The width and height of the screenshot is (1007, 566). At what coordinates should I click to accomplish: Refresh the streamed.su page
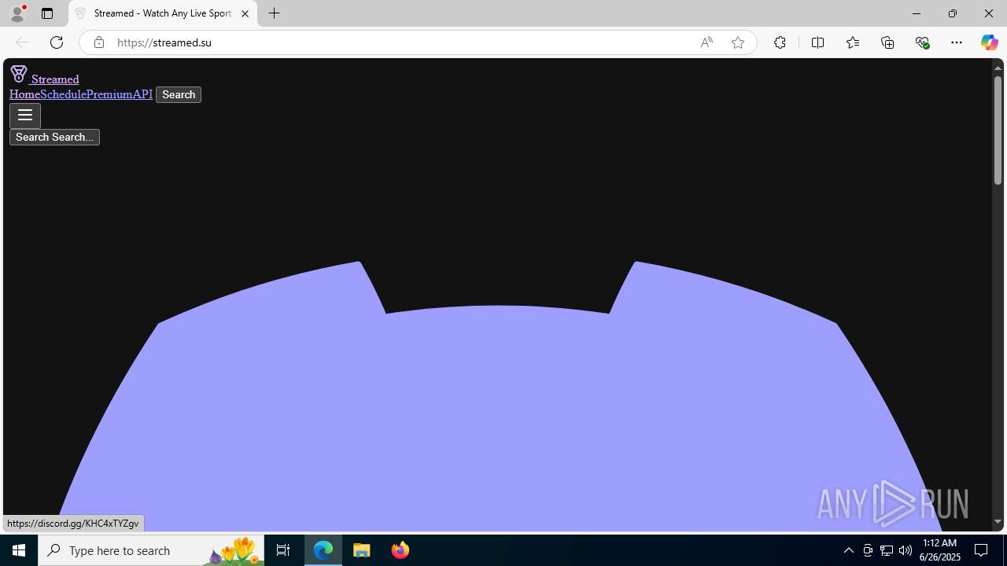tap(57, 42)
